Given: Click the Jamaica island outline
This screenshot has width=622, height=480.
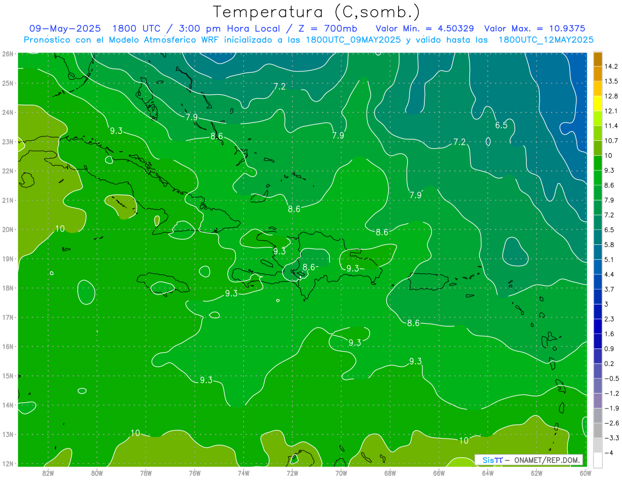Looking at the screenshot, I should click(x=163, y=284).
